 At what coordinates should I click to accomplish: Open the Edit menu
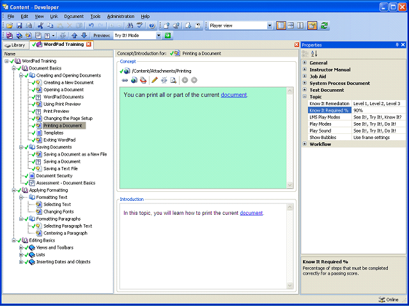(24, 16)
